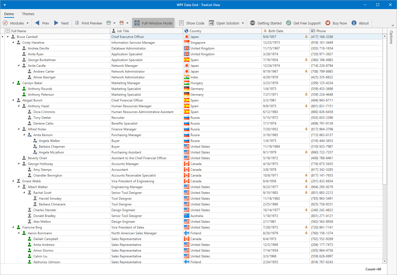The image size is (397, 275).
Task: Open the About info icon
Action: pyautogui.click(x=354, y=23)
